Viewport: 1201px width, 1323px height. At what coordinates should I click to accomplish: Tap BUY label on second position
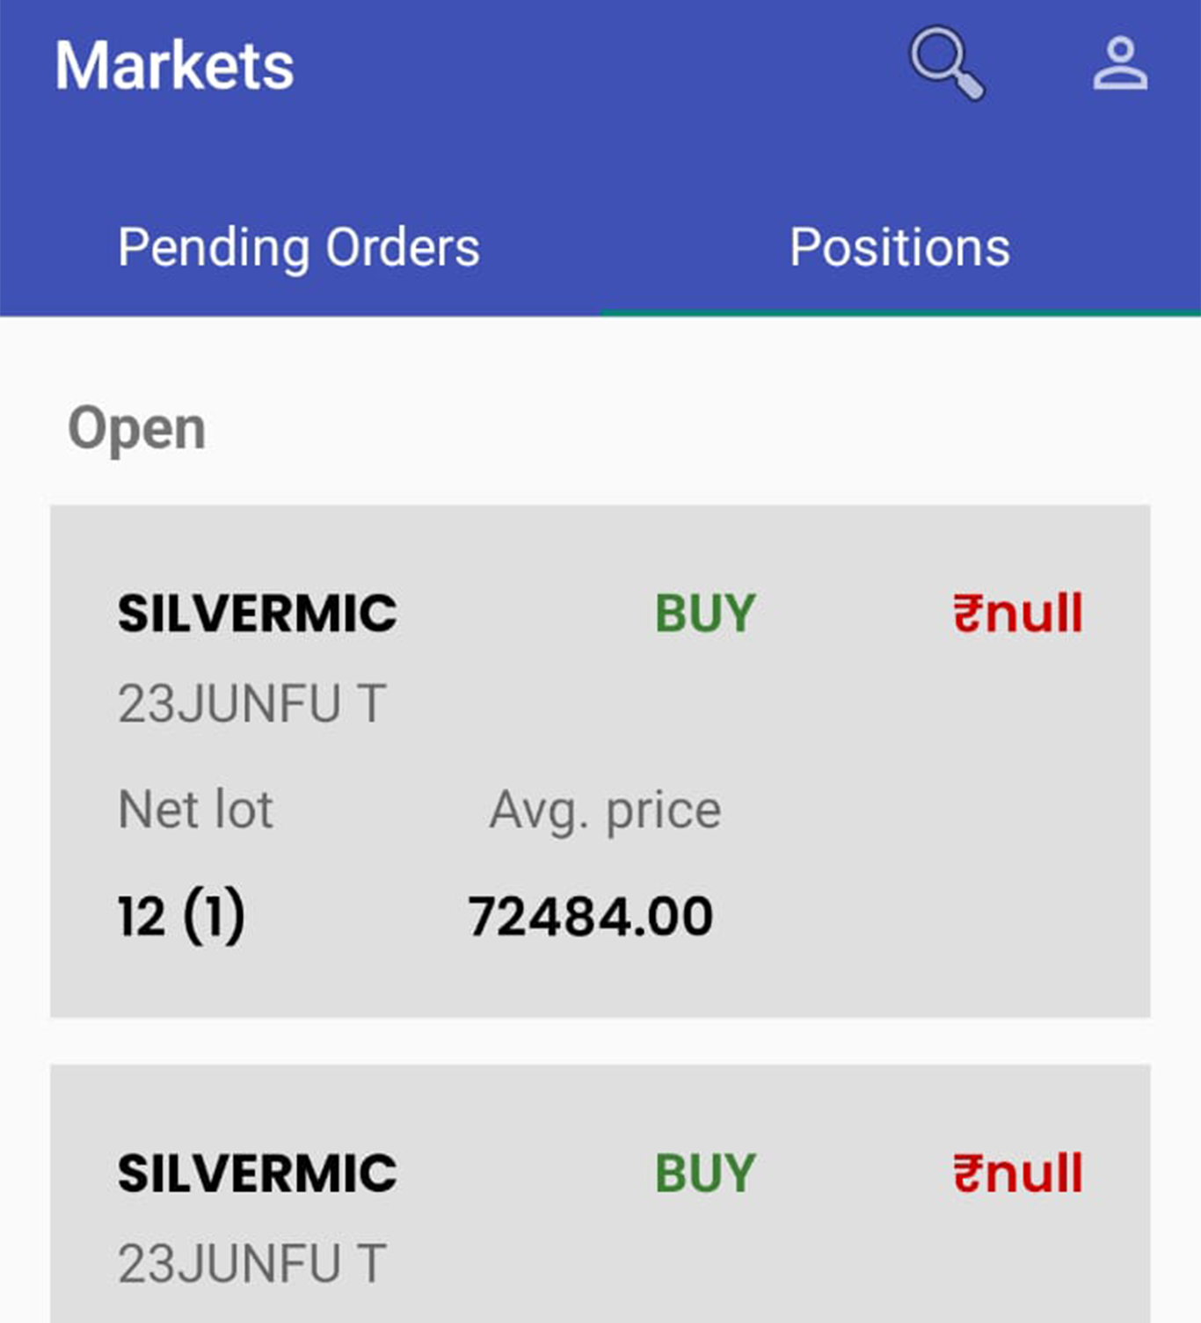(705, 1173)
